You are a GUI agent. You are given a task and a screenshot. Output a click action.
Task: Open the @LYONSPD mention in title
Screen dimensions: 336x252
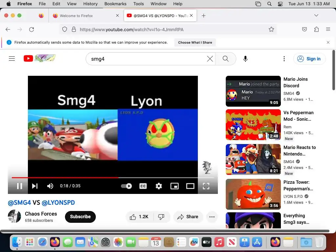pyautogui.click(x=58, y=202)
